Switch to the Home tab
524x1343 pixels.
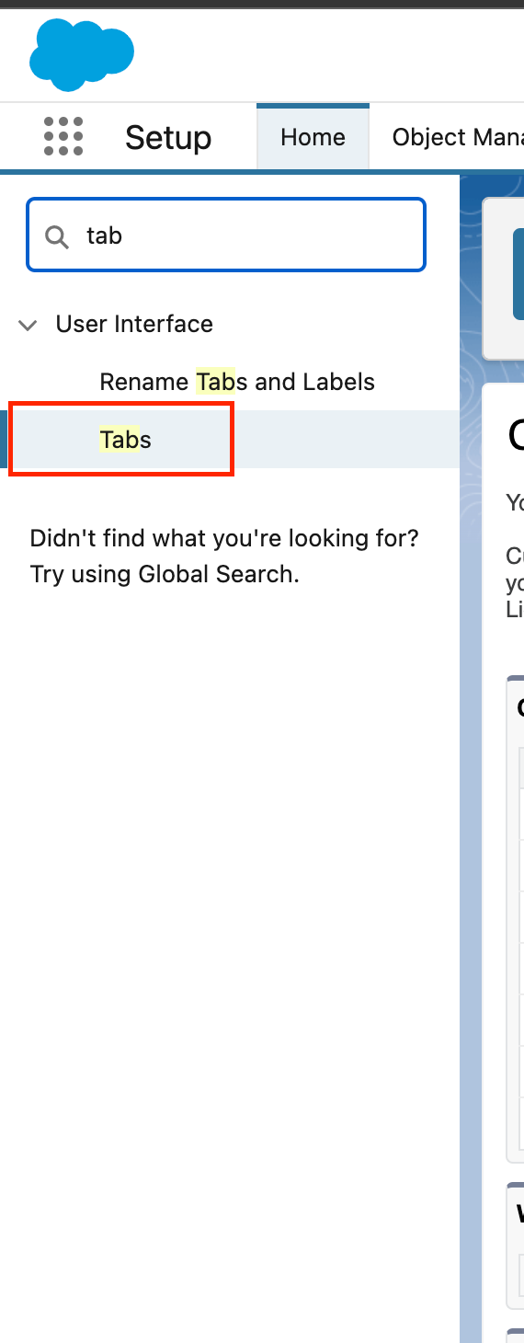[x=313, y=137]
